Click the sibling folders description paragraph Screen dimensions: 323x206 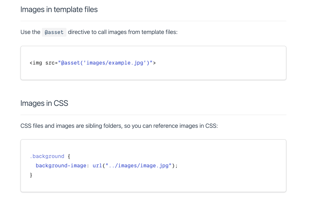(119, 126)
